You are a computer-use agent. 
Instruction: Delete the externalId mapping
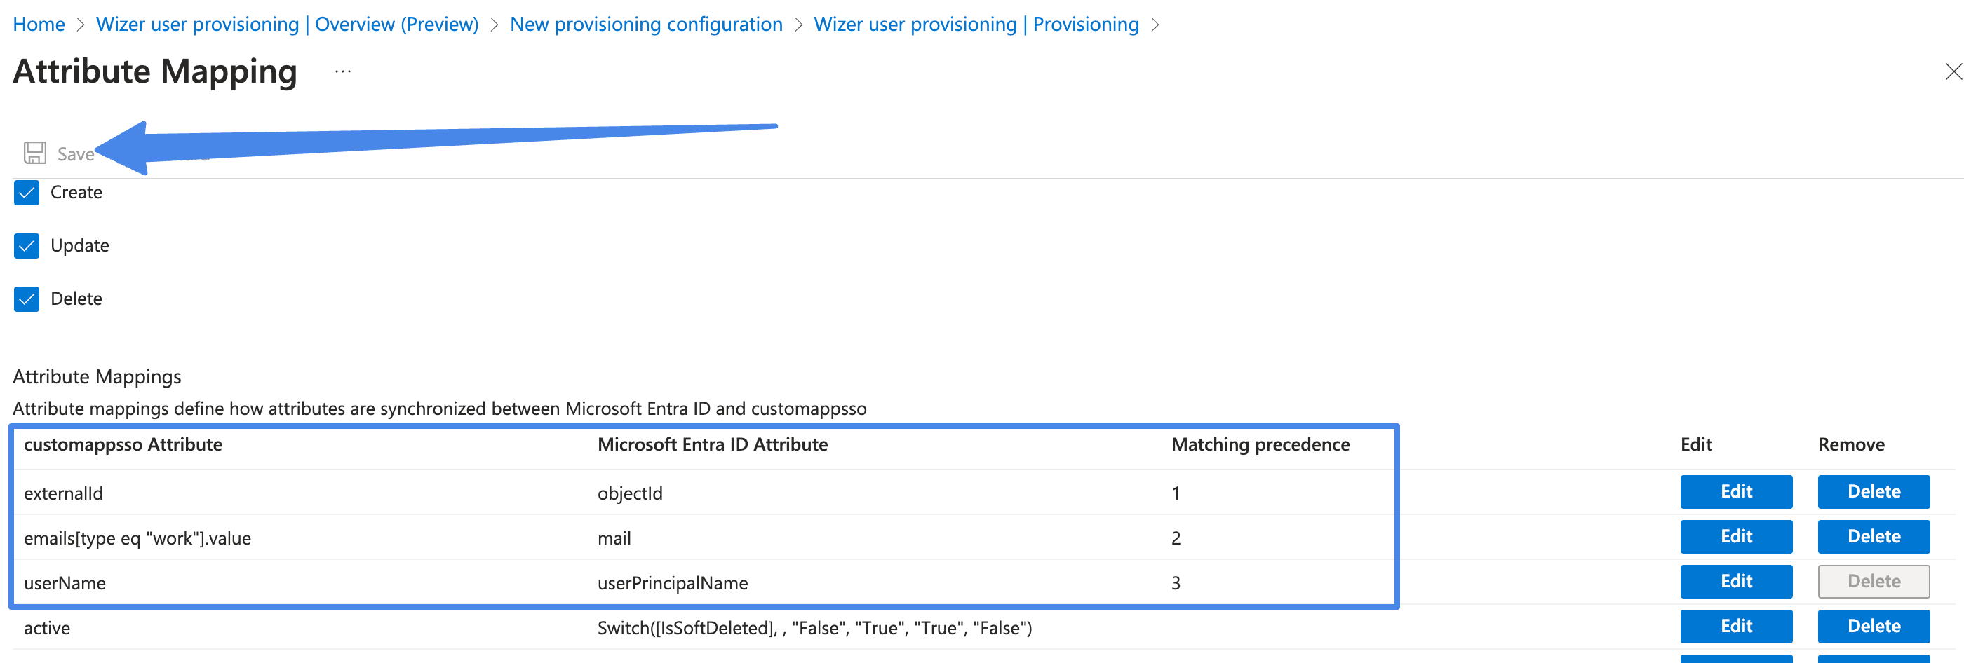(1874, 492)
